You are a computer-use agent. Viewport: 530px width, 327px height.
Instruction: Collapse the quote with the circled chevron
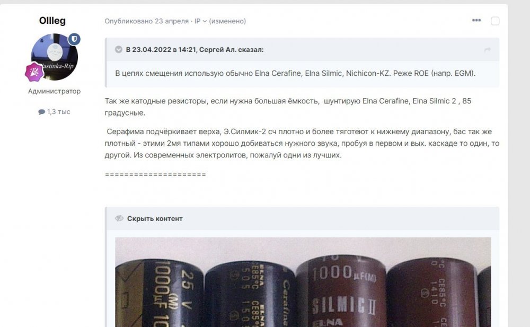119,49
